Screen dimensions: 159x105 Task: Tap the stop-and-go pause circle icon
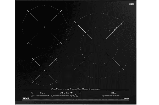[x=80, y=92]
